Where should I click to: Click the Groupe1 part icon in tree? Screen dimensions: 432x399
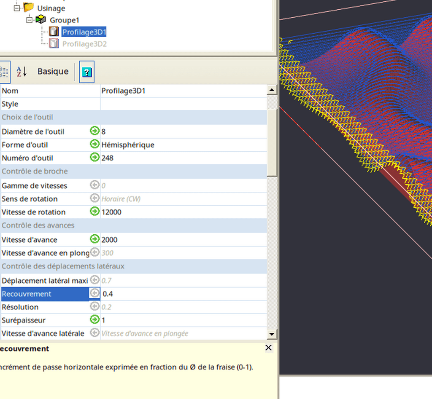[41, 20]
